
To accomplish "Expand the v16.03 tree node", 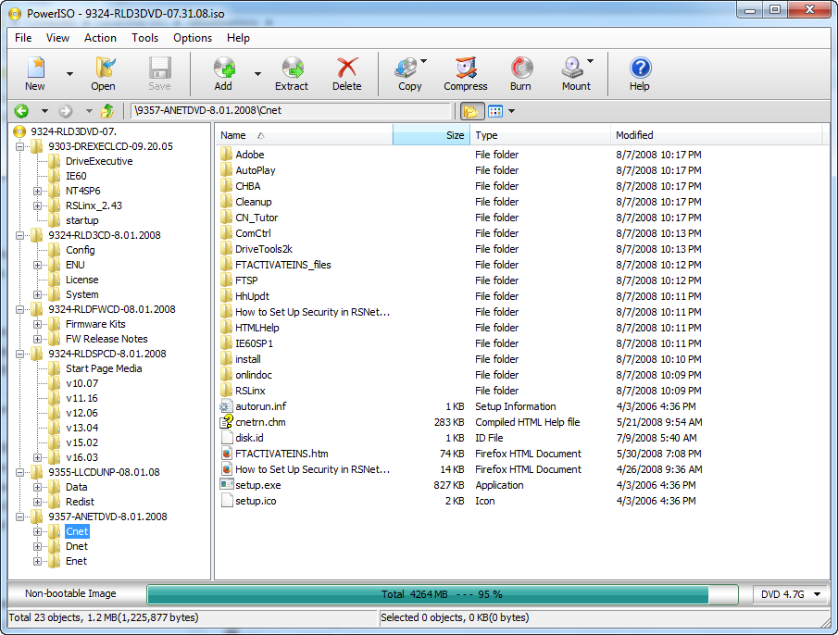I will pyautogui.click(x=37, y=457).
